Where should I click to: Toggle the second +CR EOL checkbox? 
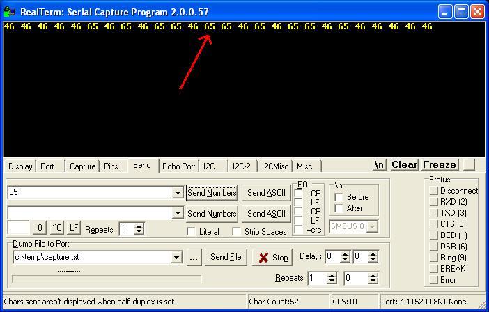click(x=298, y=211)
